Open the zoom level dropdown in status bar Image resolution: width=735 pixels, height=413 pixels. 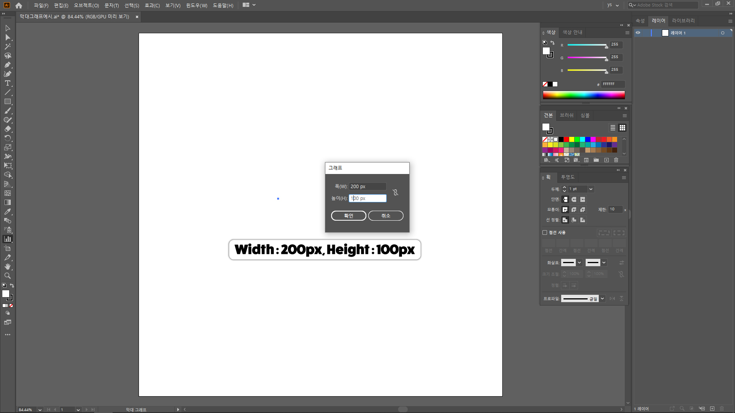pyautogui.click(x=40, y=410)
